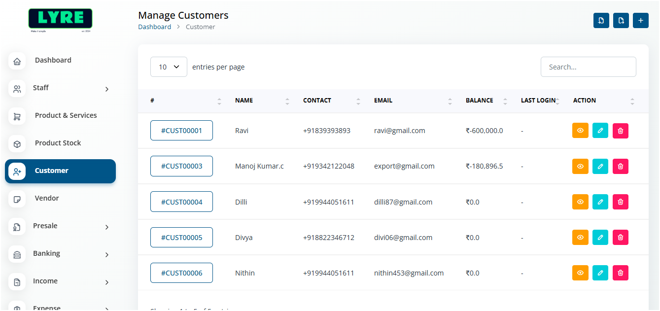The height and width of the screenshot is (311, 660).
Task: Click the #CUST00003 customer ID button
Action: point(181,166)
